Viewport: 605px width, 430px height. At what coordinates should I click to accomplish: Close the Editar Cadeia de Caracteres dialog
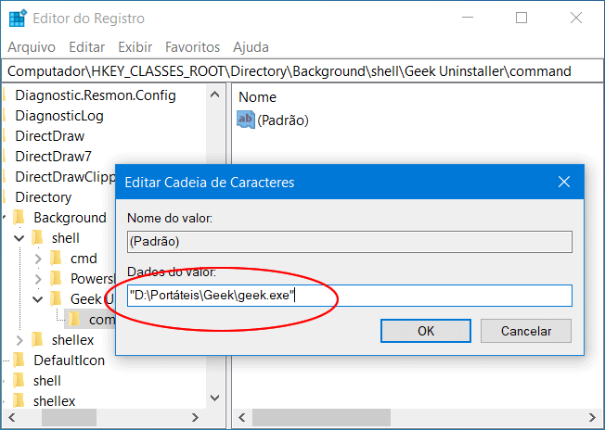point(562,183)
